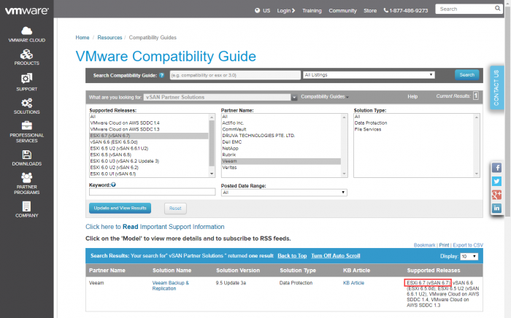Open the Login menu
Image resolution: width=511 pixels, height=318 pixels.
tap(286, 10)
